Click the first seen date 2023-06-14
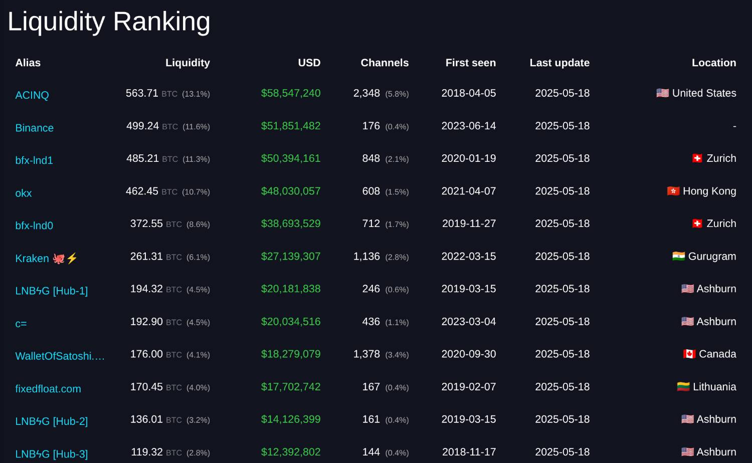The width and height of the screenshot is (752, 463). [469, 126]
